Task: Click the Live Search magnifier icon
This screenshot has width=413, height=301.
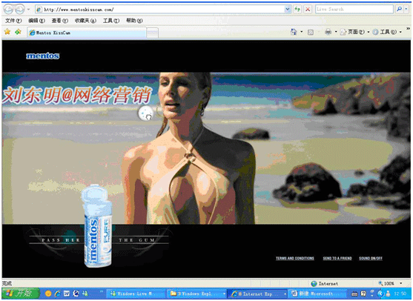Action: [x=399, y=9]
